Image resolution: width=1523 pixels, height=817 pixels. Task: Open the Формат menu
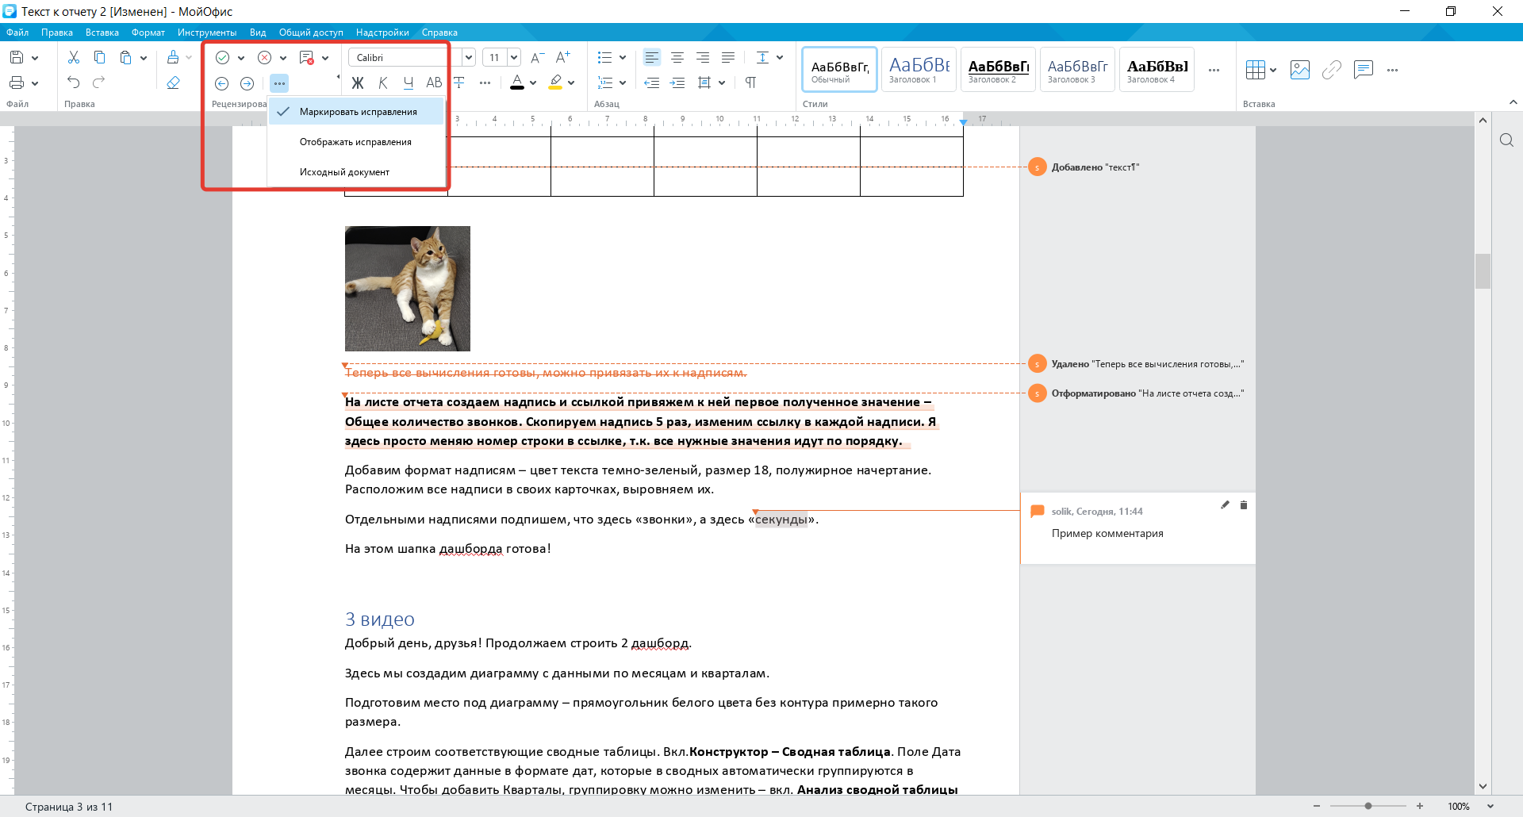pyautogui.click(x=148, y=33)
